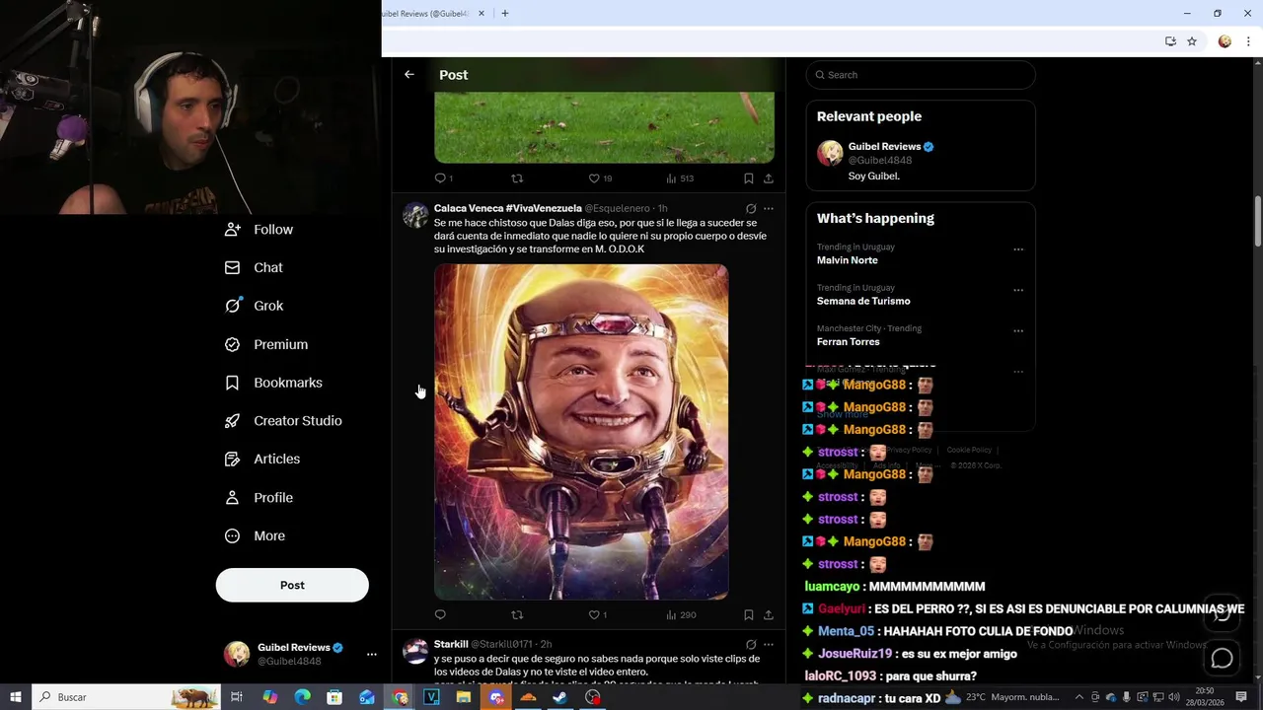Focus the X Search field
This screenshot has height=710, width=1263.
point(921,75)
